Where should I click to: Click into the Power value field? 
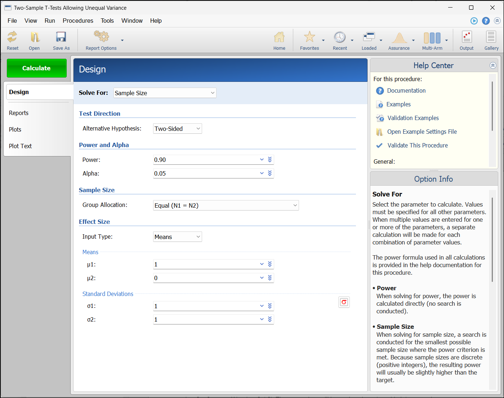(x=205, y=160)
